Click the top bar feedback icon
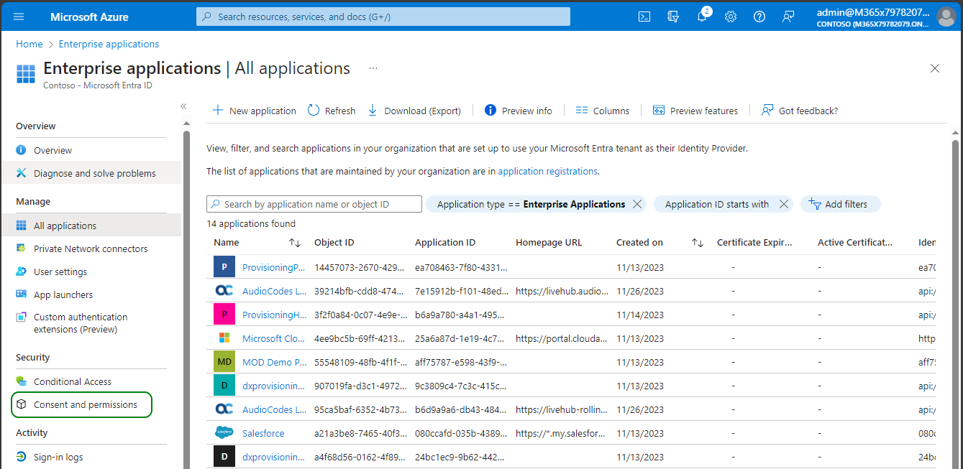Screen dimensions: 963x469 788,17
